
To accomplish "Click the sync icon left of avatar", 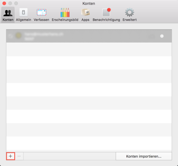I will pyautogui.click(x=11, y=36).
